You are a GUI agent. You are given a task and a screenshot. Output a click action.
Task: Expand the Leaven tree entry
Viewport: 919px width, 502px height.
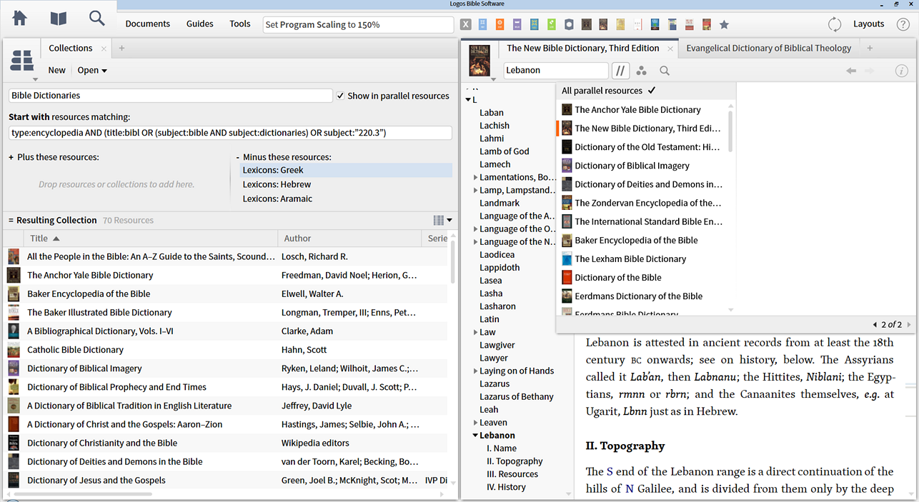[x=476, y=423]
